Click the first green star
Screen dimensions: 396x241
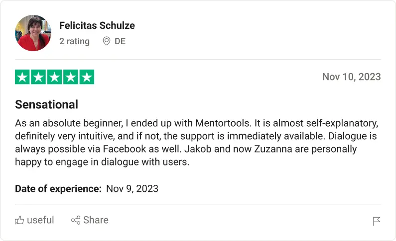click(x=22, y=77)
